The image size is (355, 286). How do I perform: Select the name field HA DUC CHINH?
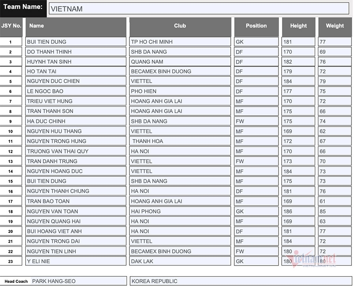(76, 121)
